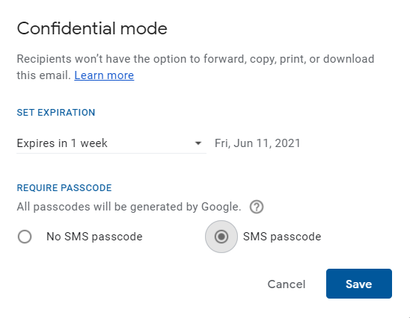Click the words 'this email.' before the link
The width and height of the screenshot is (410, 318).
point(43,75)
